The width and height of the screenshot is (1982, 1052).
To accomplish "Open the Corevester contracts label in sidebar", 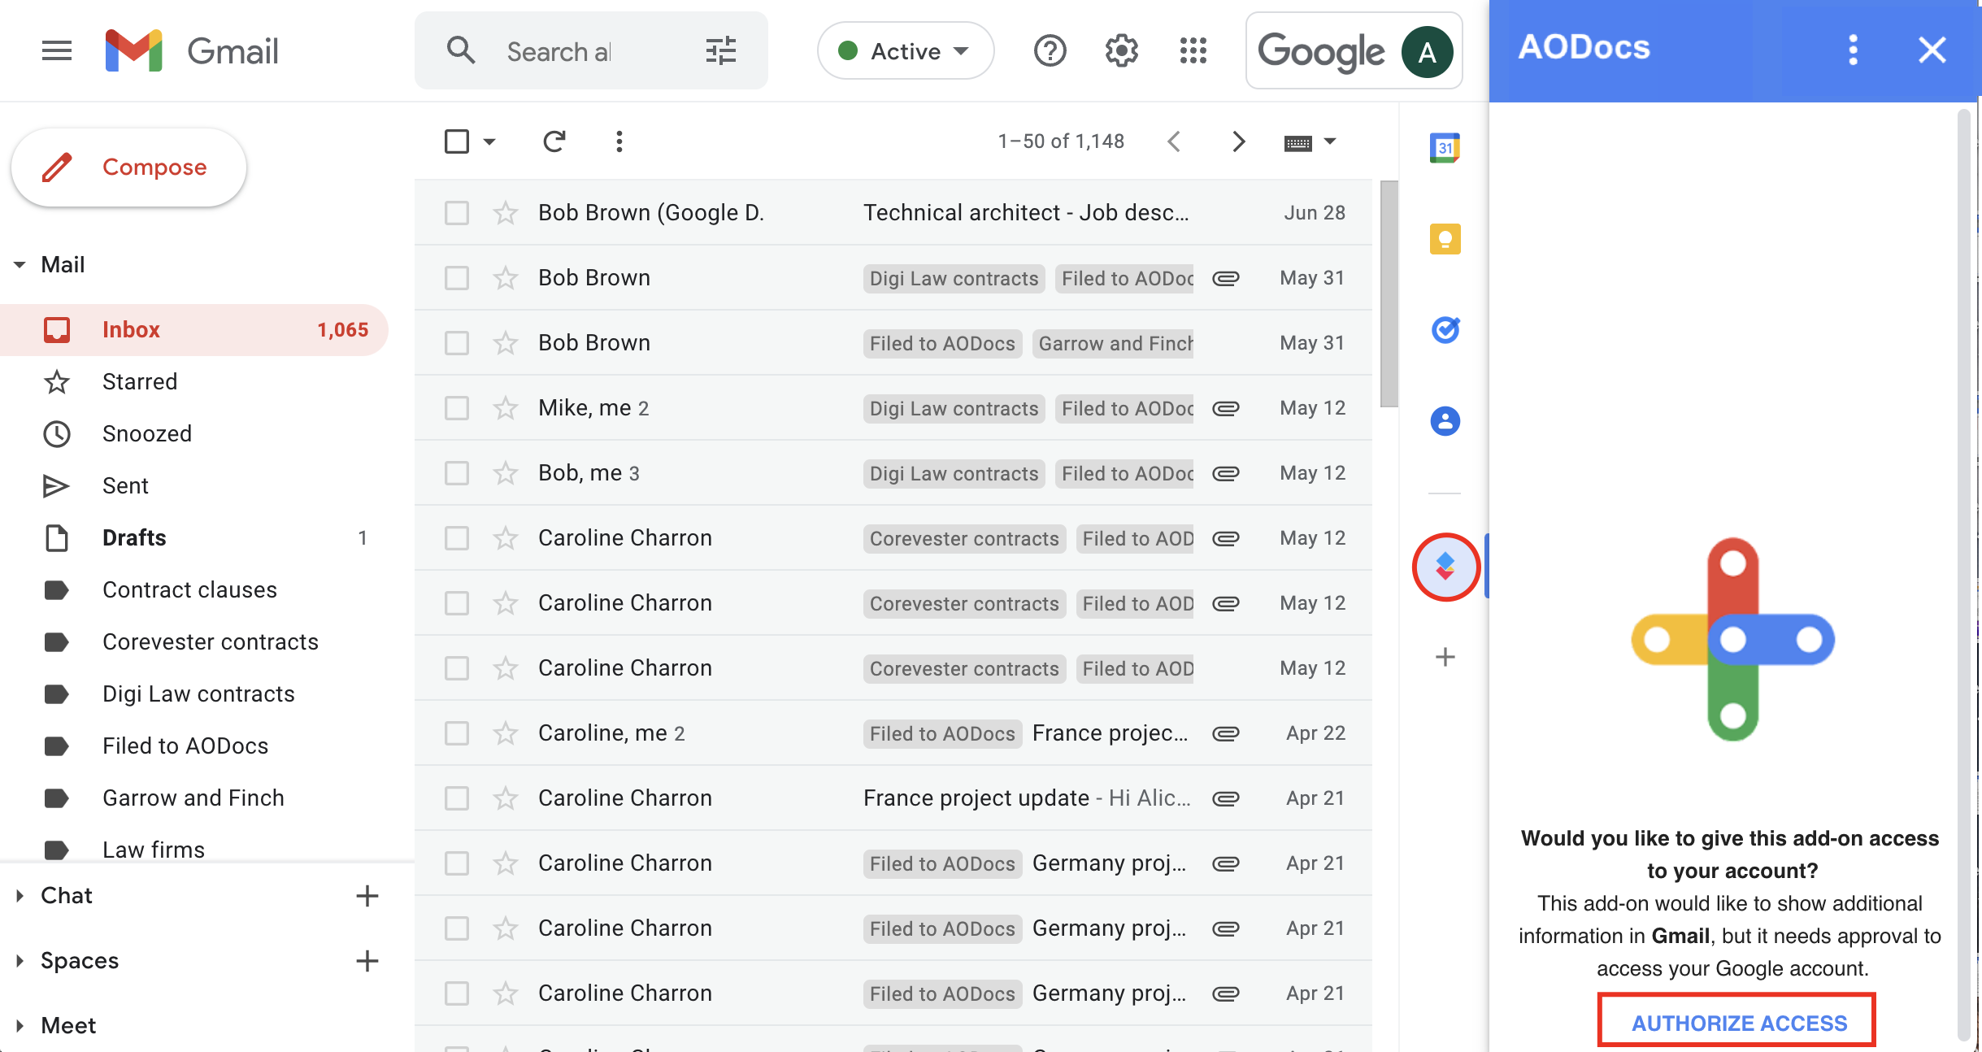I will [x=193, y=642].
